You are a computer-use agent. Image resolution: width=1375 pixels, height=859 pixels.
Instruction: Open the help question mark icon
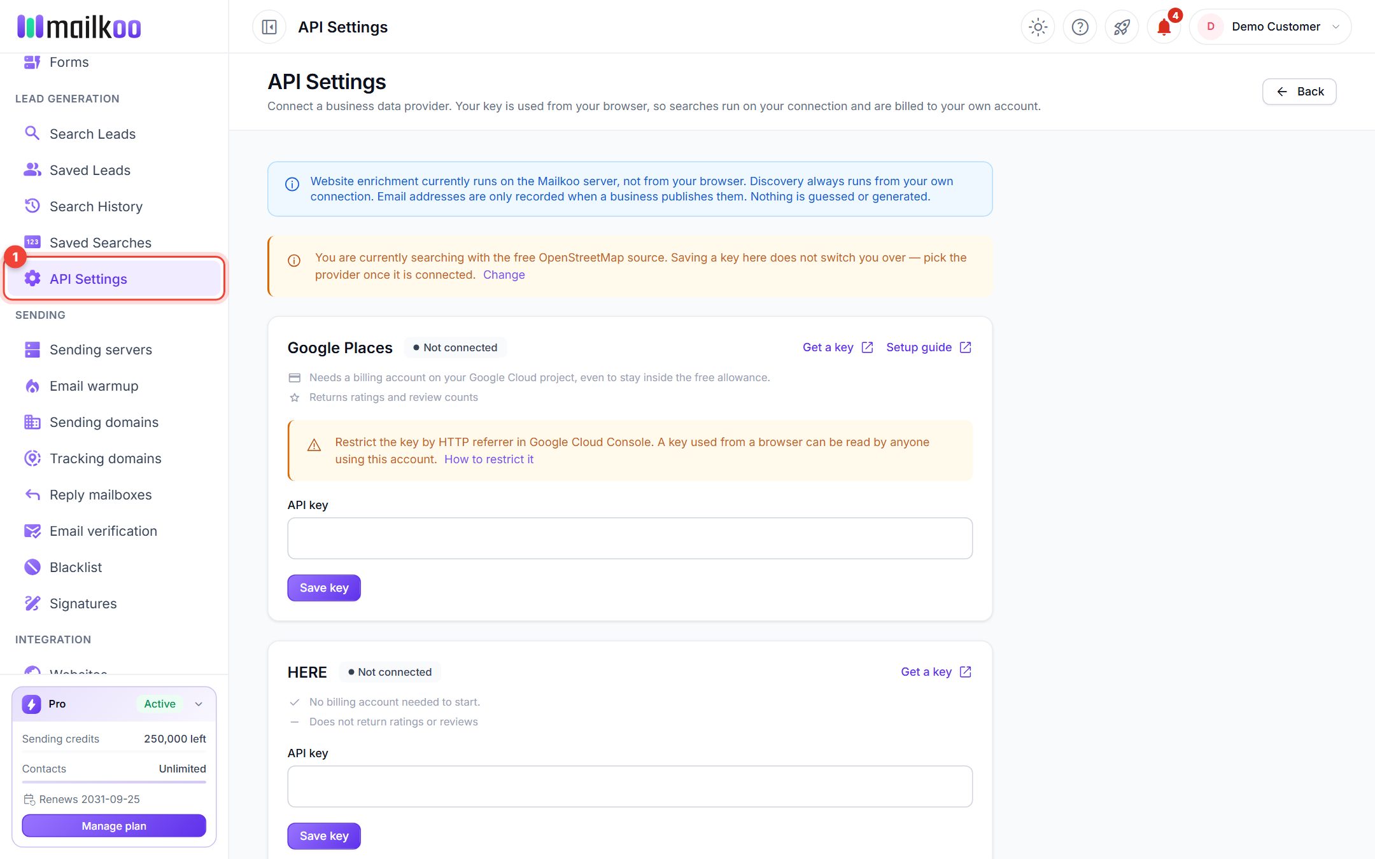click(x=1080, y=27)
